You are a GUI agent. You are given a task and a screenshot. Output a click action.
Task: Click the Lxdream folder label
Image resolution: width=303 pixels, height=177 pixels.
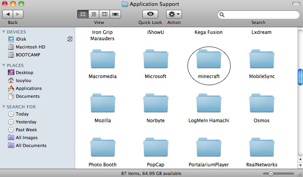(x=261, y=32)
